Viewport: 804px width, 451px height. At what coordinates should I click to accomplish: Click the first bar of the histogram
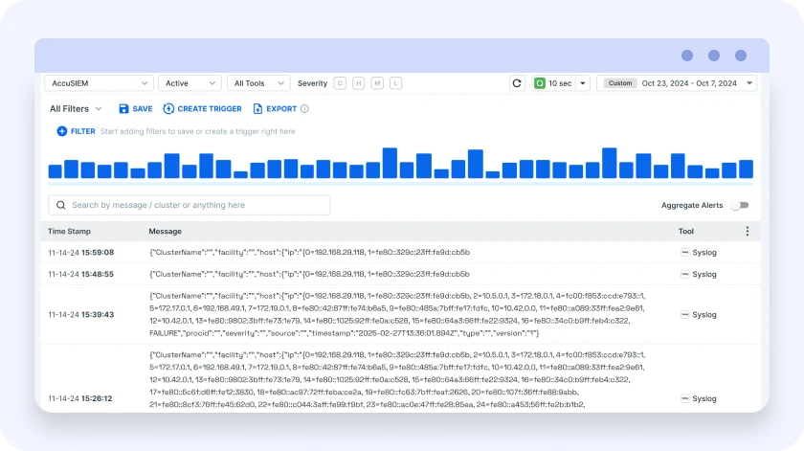(55, 171)
